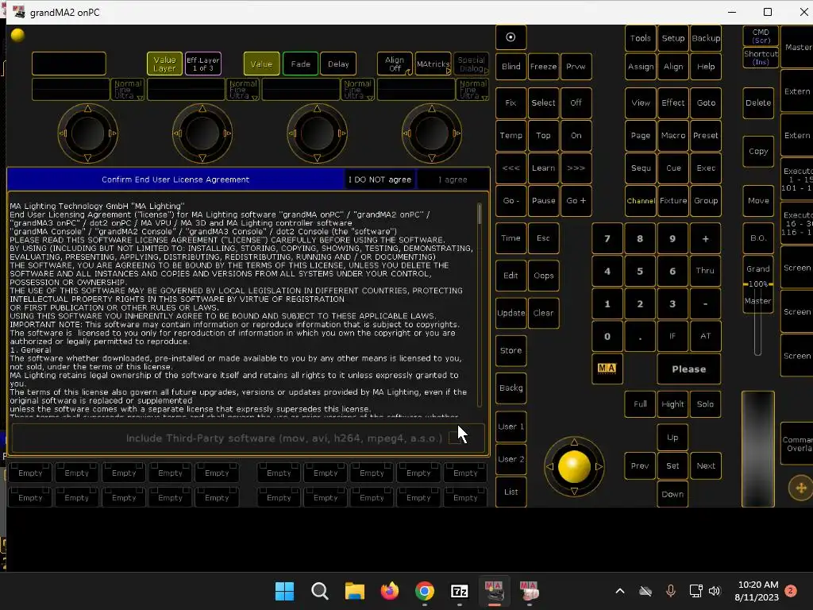
Task: Open Windows Start menu
Action: click(284, 591)
